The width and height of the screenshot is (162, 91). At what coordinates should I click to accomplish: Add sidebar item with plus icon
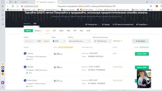click(x=3, y=78)
